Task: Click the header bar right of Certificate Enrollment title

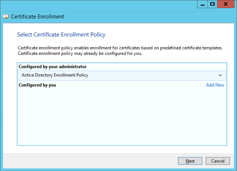Action: (x=148, y=17)
